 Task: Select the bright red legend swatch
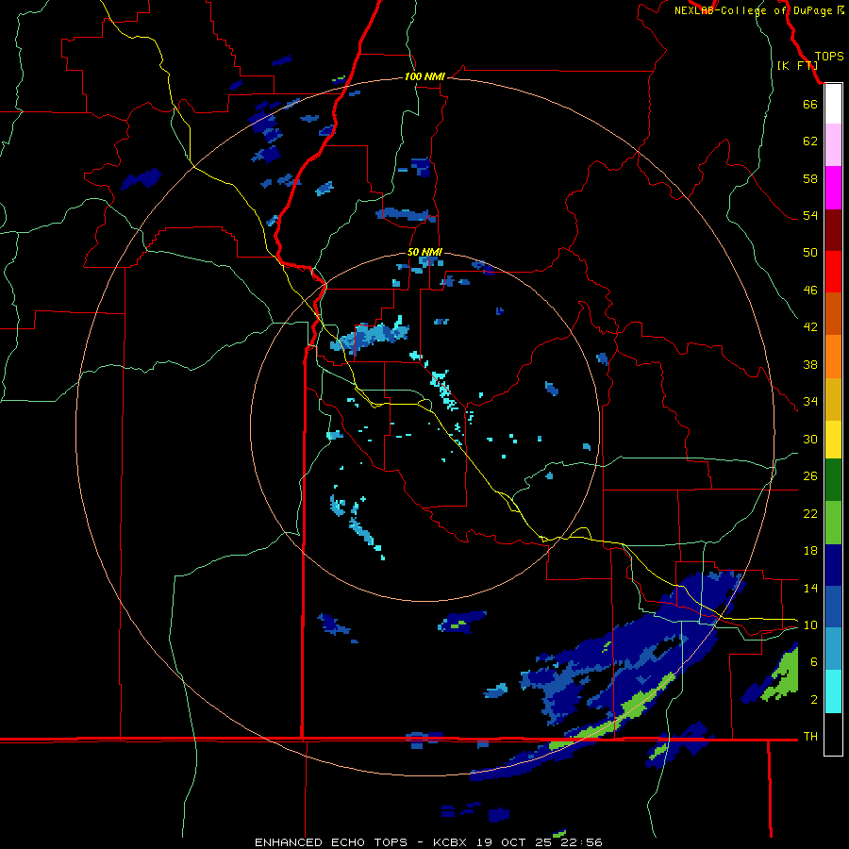pyautogui.click(x=833, y=272)
